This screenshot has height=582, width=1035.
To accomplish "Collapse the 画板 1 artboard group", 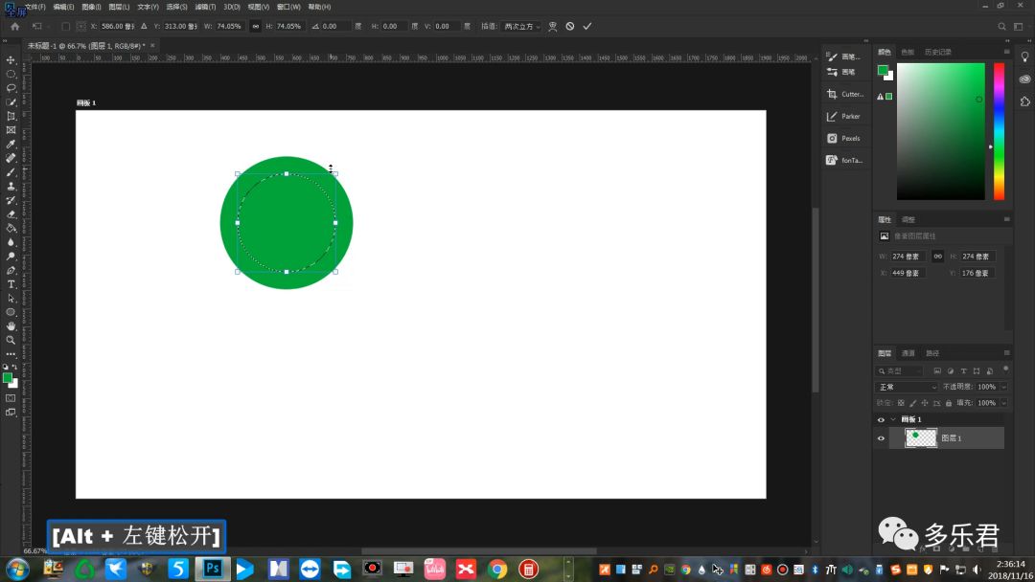I will tap(893, 419).
